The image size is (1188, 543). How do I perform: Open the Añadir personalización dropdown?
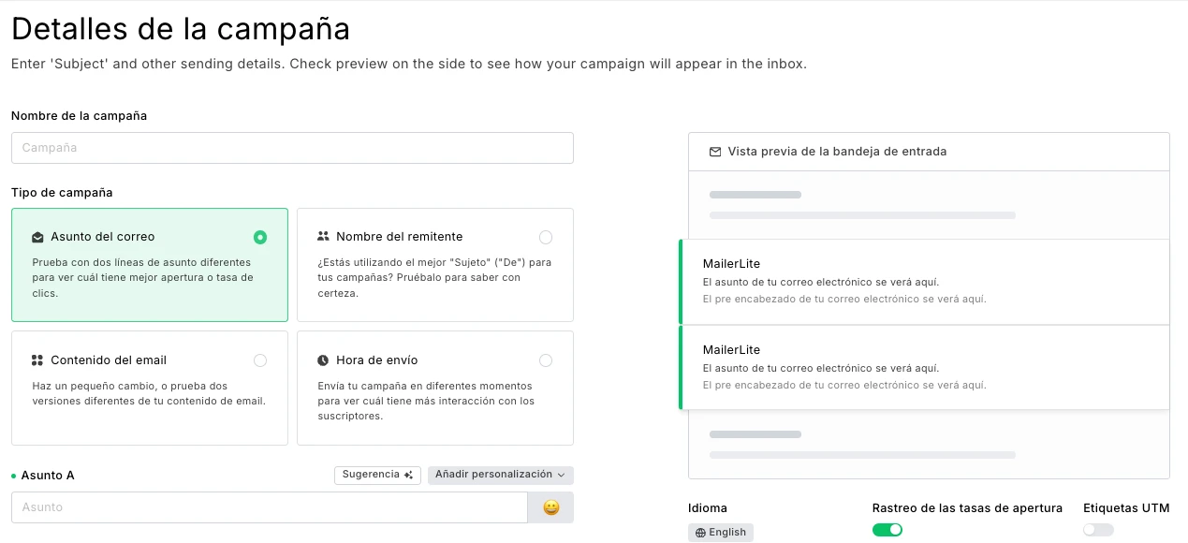pyautogui.click(x=500, y=475)
